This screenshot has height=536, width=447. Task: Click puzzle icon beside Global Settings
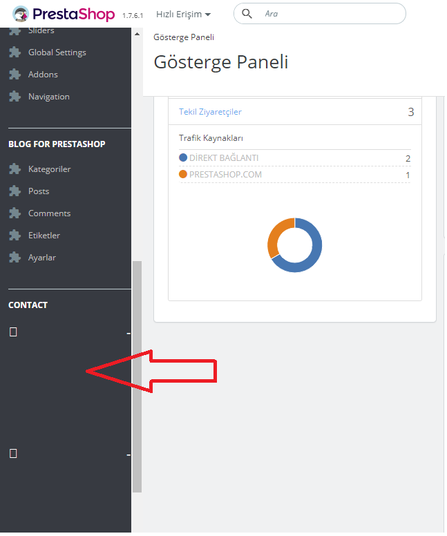point(15,52)
